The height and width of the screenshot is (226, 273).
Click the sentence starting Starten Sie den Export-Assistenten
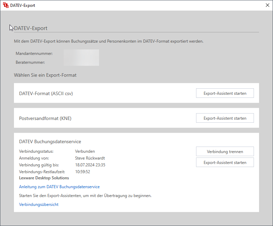pyautogui.click(x=85, y=195)
